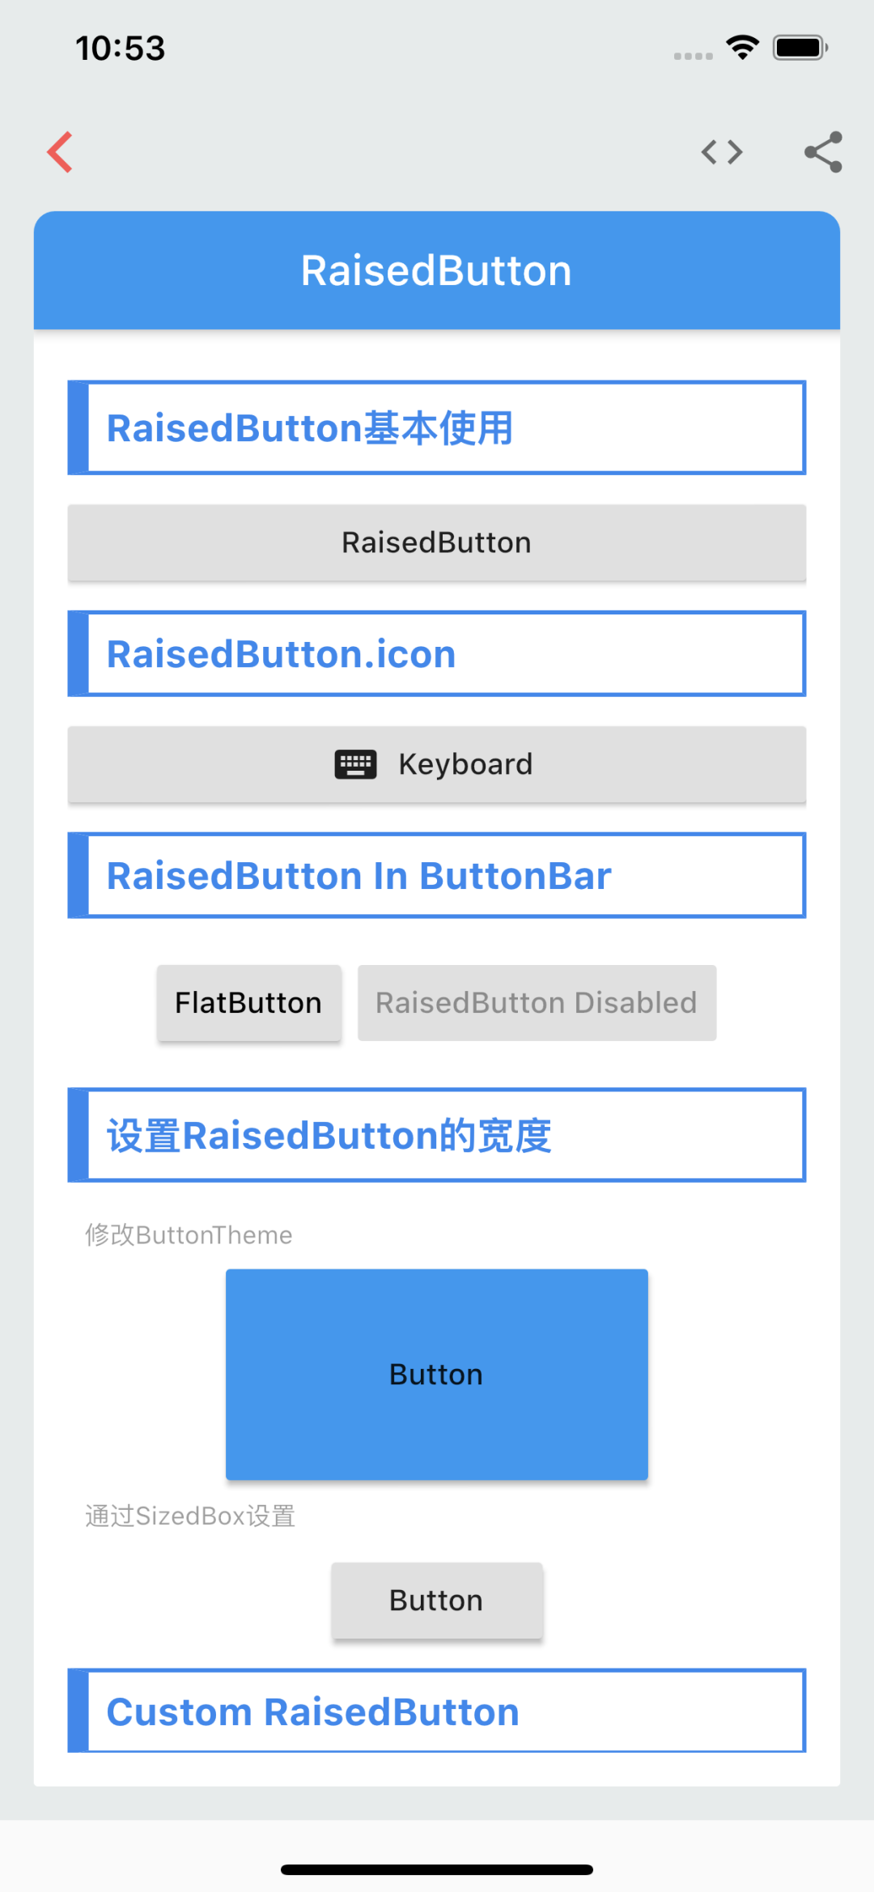The width and height of the screenshot is (874, 1892).
Task: Select the RaisedButton.icon section header
Action: click(x=437, y=653)
